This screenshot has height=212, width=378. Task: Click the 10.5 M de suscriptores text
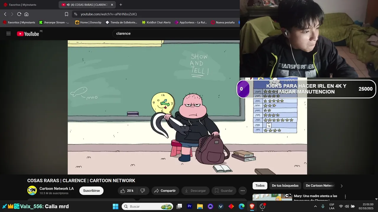[54, 193]
